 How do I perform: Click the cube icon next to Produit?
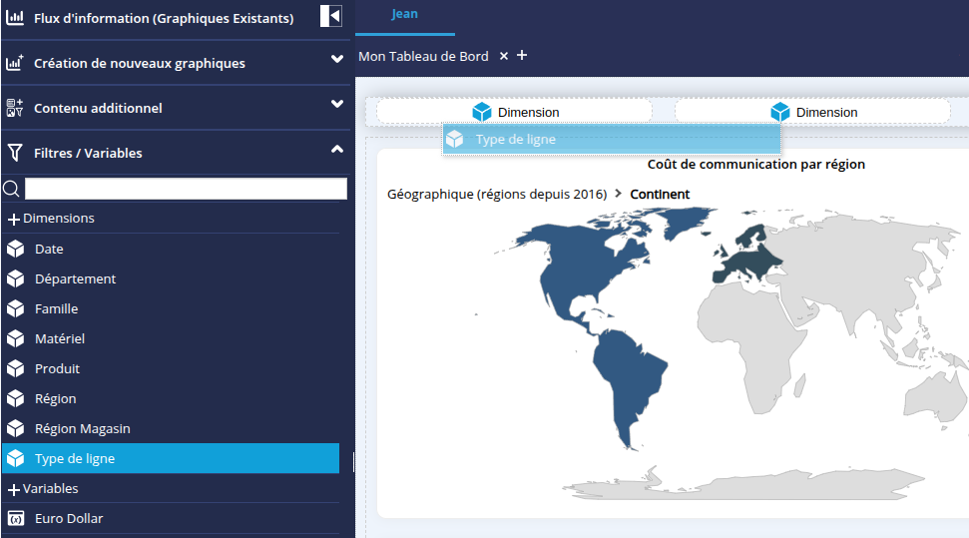[x=15, y=368]
